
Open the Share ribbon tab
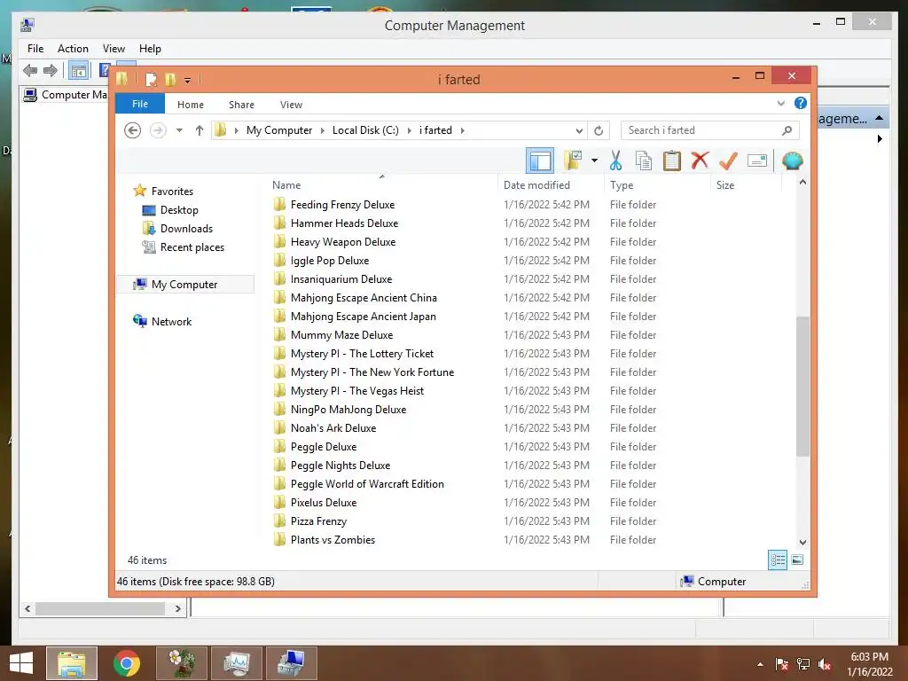[x=241, y=105]
